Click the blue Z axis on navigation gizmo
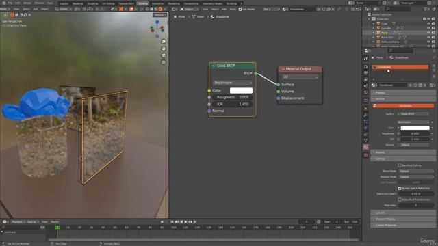The image size is (438, 246). coord(157,22)
